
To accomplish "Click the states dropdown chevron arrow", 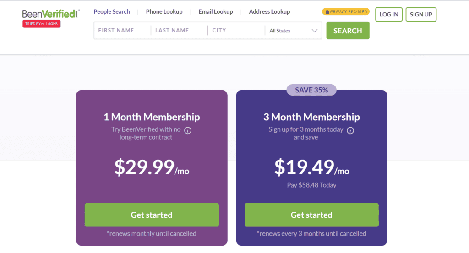I will (x=314, y=31).
